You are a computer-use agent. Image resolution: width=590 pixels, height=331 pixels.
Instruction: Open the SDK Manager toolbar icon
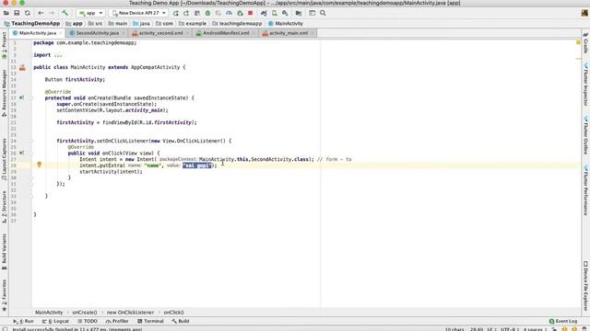click(285, 13)
